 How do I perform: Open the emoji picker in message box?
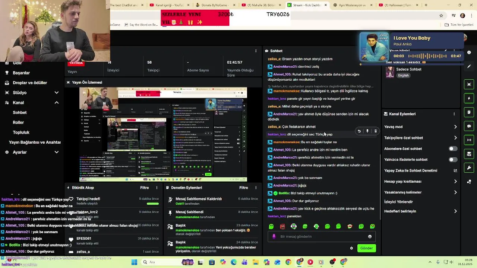pos(370,236)
